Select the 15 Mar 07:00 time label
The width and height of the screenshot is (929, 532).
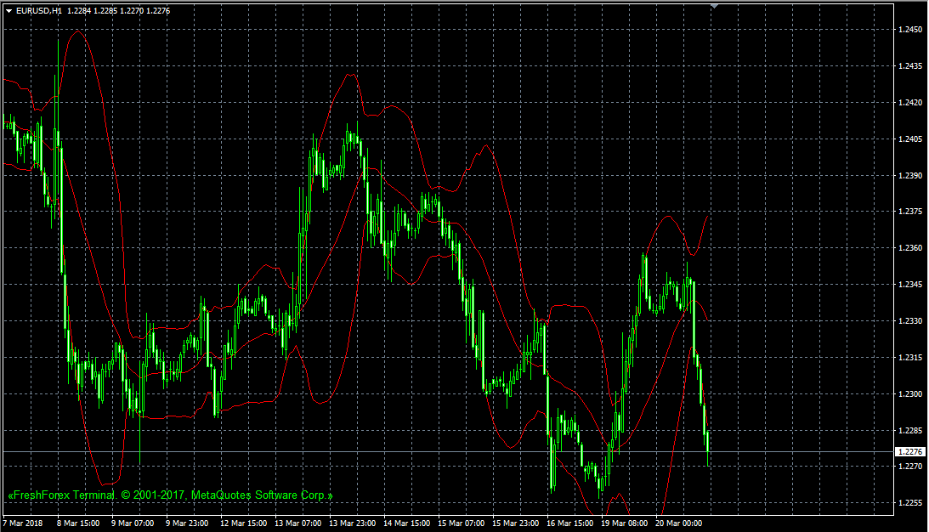462,524
